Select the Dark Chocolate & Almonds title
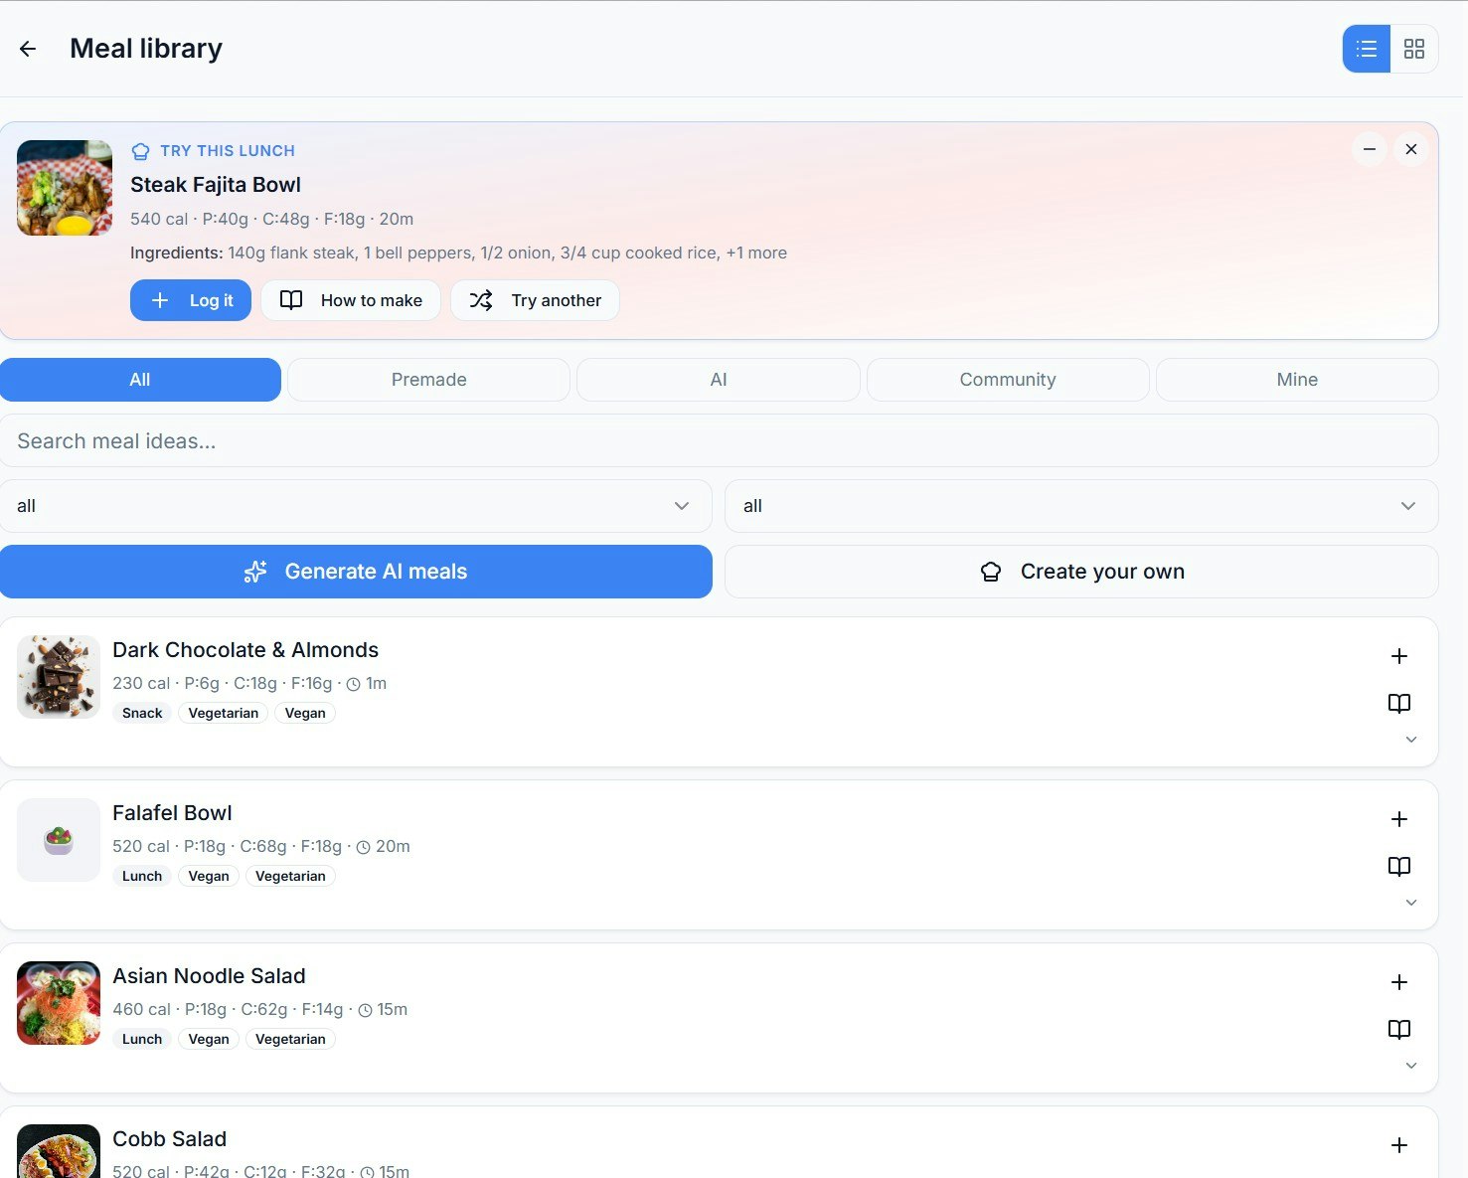1468x1178 pixels. pyautogui.click(x=245, y=650)
